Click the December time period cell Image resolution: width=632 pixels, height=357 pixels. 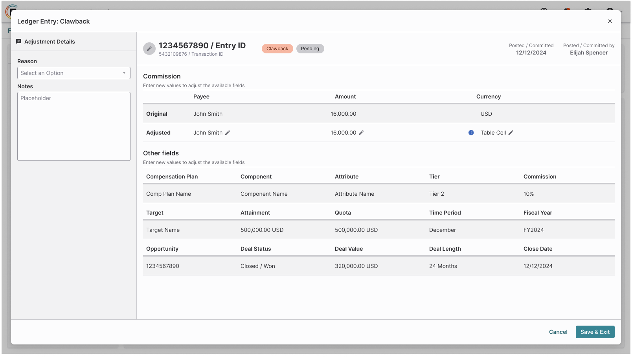pos(443,230)
